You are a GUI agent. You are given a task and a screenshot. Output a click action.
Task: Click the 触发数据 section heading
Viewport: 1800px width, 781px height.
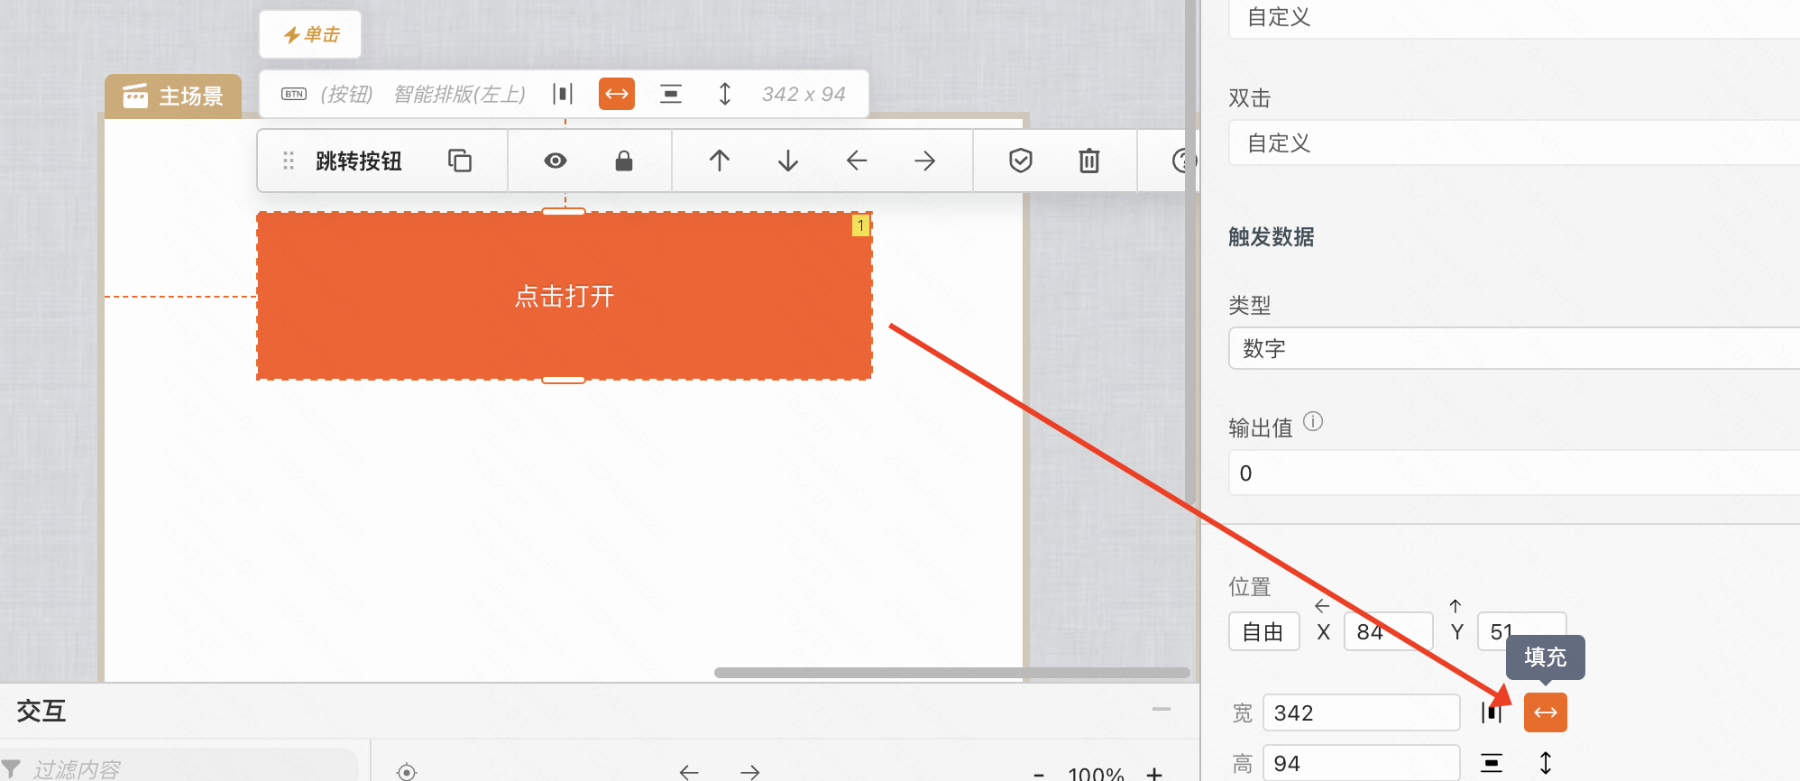pos(1272,237)
